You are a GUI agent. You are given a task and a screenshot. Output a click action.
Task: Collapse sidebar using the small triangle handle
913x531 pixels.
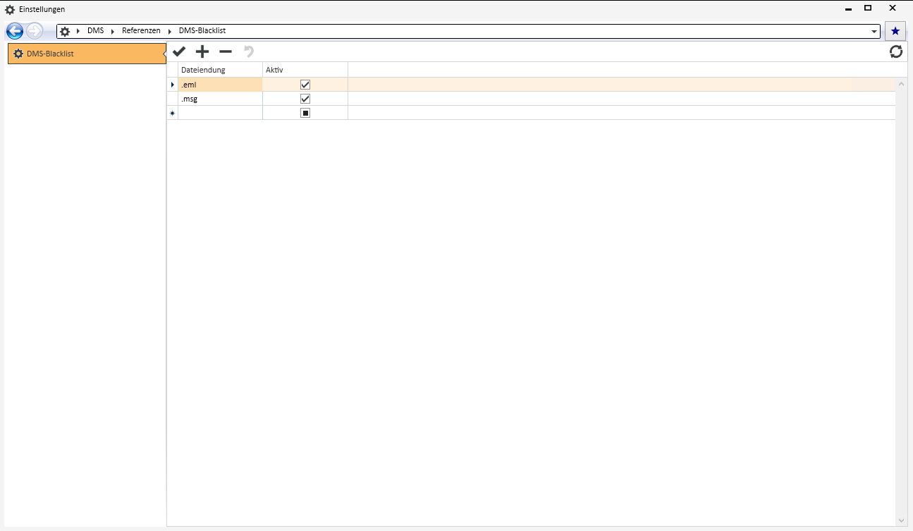tap(164, 53)
